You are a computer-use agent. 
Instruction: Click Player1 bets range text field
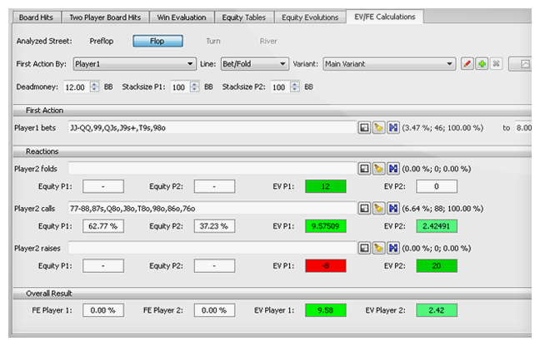point(212,128)
